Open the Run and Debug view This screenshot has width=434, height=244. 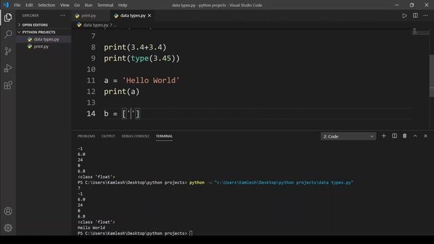pyautogui.click(x=8, y=68)
